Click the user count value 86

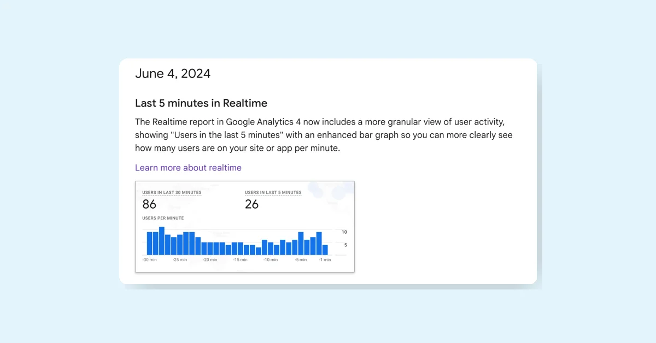click(x=149, y=204)
